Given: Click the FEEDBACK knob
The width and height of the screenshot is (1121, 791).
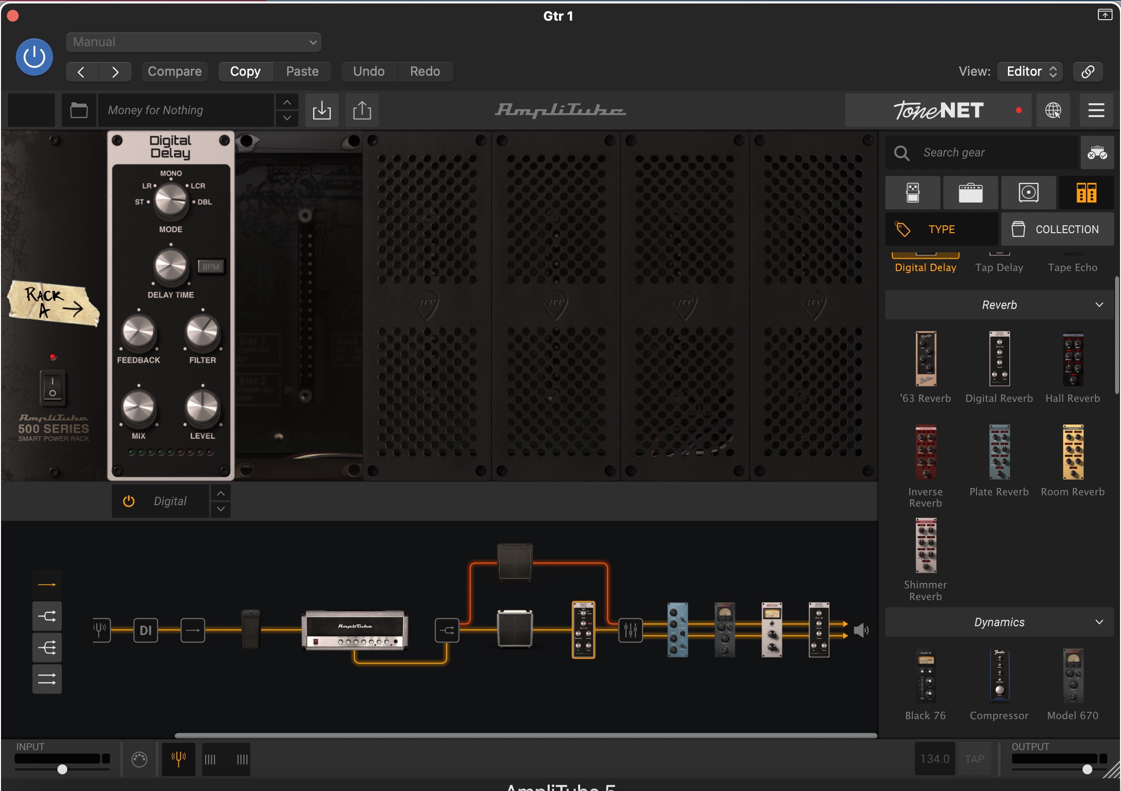Looking at the screenshot, I should (139, 332).
